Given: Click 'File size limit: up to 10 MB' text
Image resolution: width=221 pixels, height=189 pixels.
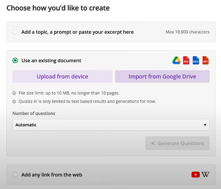Looking at the screenshot, I should point(69,93).
